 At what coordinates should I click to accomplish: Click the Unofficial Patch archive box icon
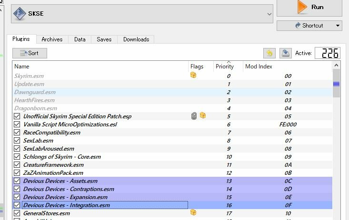click(x=202, y=115)
